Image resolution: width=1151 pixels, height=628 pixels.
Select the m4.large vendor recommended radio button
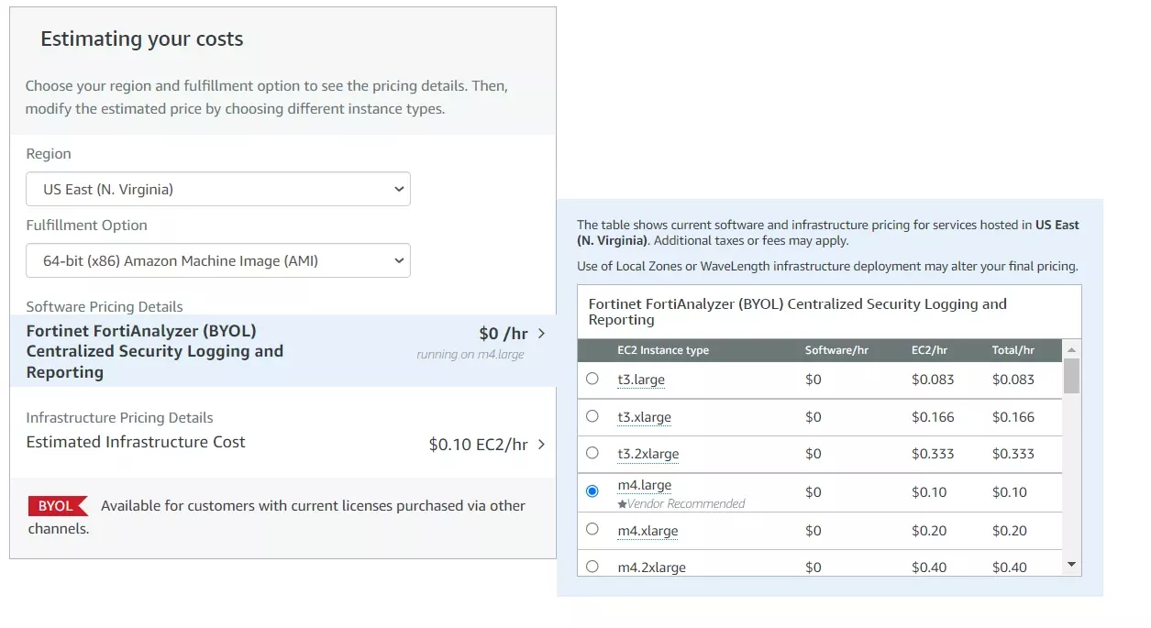[592, 491]
